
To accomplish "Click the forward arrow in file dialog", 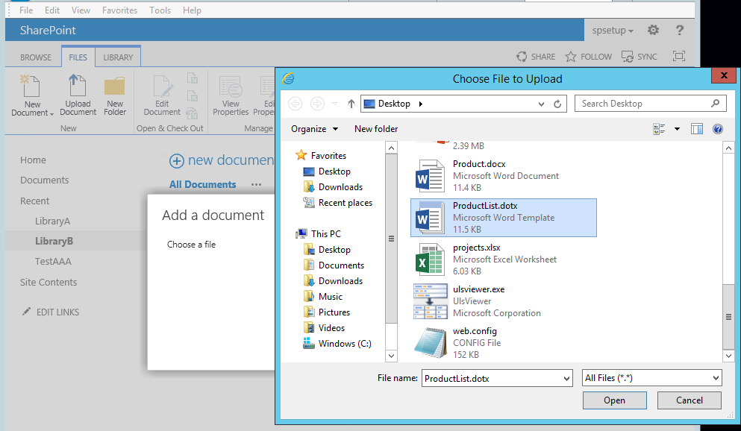I will pos(317,104).
